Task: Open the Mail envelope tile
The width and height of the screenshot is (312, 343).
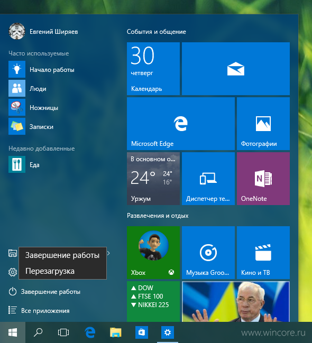Action: point(236,69)
